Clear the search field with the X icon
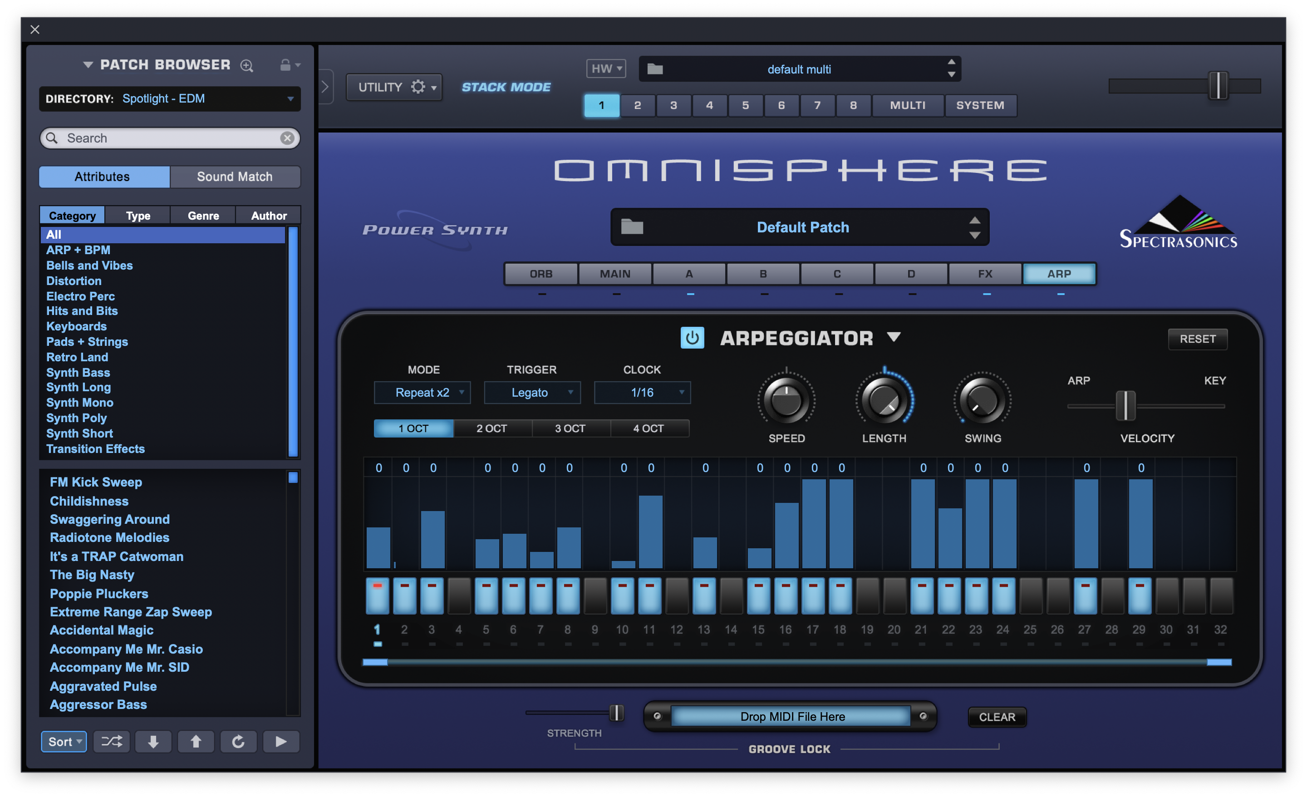The width and height of the screenshot is (1307, 797). point(287,138)
